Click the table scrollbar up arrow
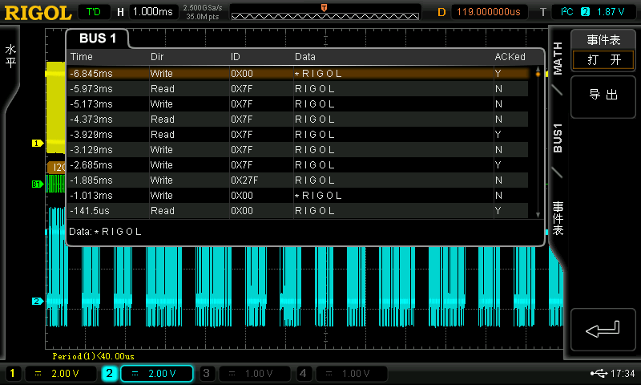 (538, 69)
